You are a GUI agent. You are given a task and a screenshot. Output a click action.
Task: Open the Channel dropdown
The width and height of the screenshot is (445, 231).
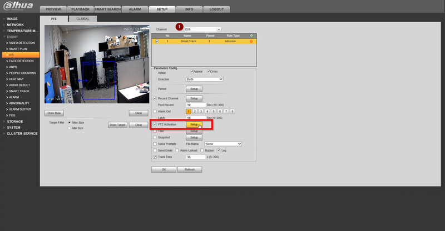click(202, 29)
